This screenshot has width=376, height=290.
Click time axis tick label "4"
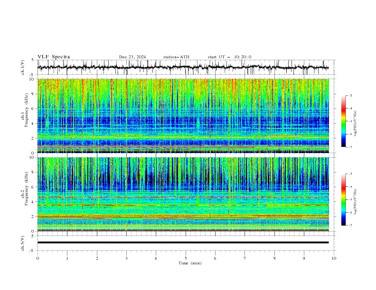click(156, 258)
